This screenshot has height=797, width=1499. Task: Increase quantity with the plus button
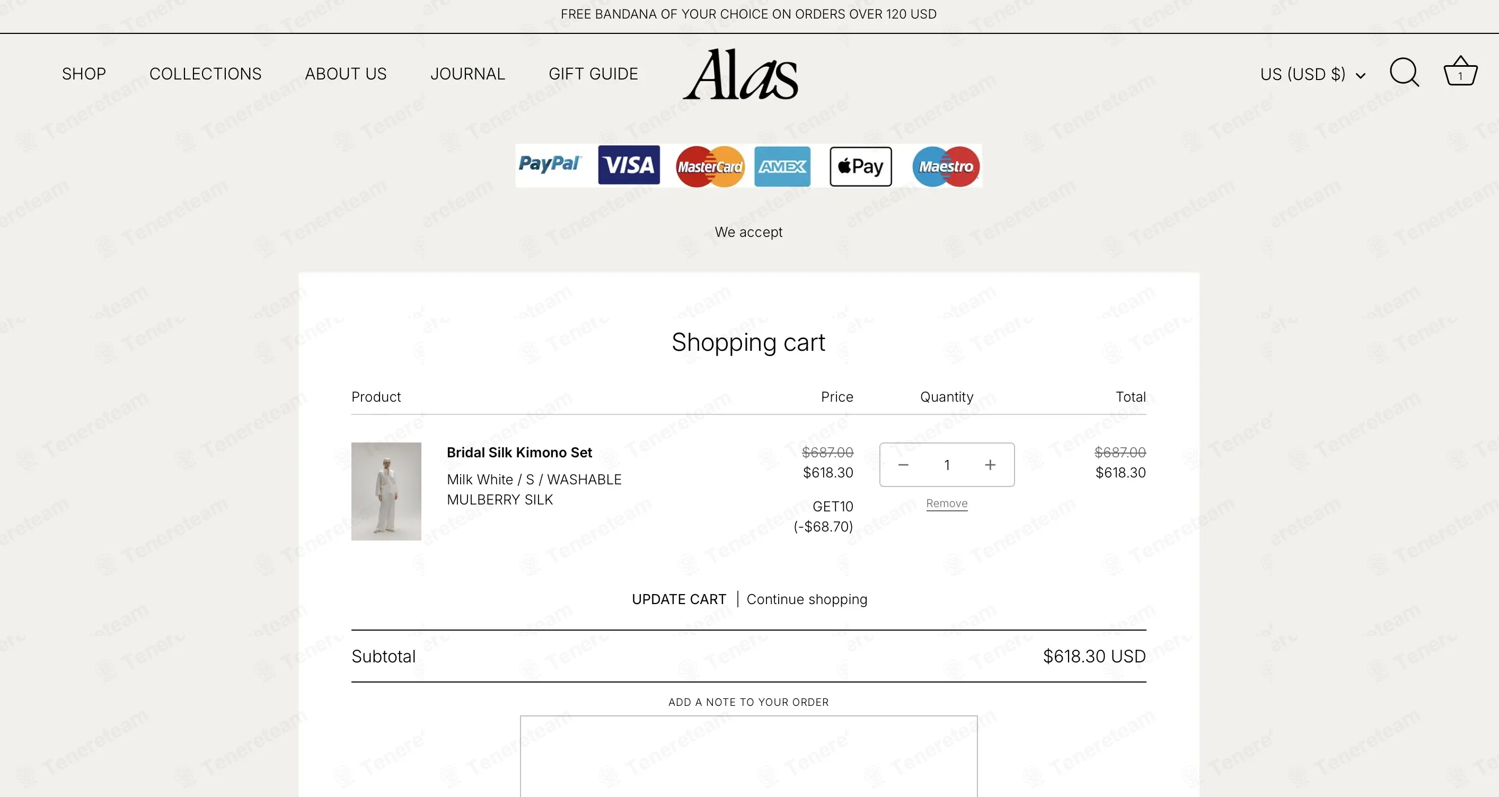[990, 465]
